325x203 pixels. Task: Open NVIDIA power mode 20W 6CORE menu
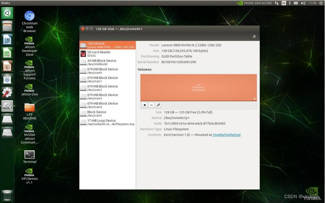click(x=255, y=3)
